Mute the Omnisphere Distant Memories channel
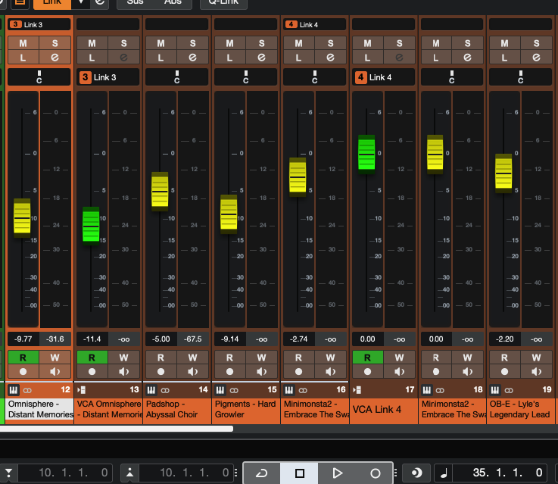 (23, 43)
